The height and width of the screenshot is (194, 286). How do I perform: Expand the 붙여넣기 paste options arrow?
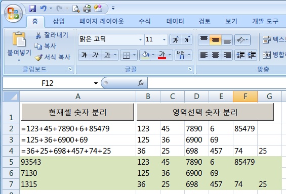click(x=19, y=60)
